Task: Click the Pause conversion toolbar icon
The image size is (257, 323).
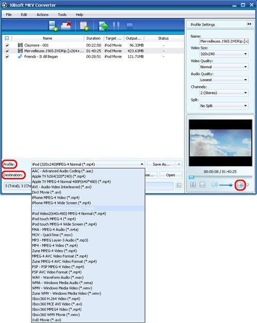Action: point(116,26)
